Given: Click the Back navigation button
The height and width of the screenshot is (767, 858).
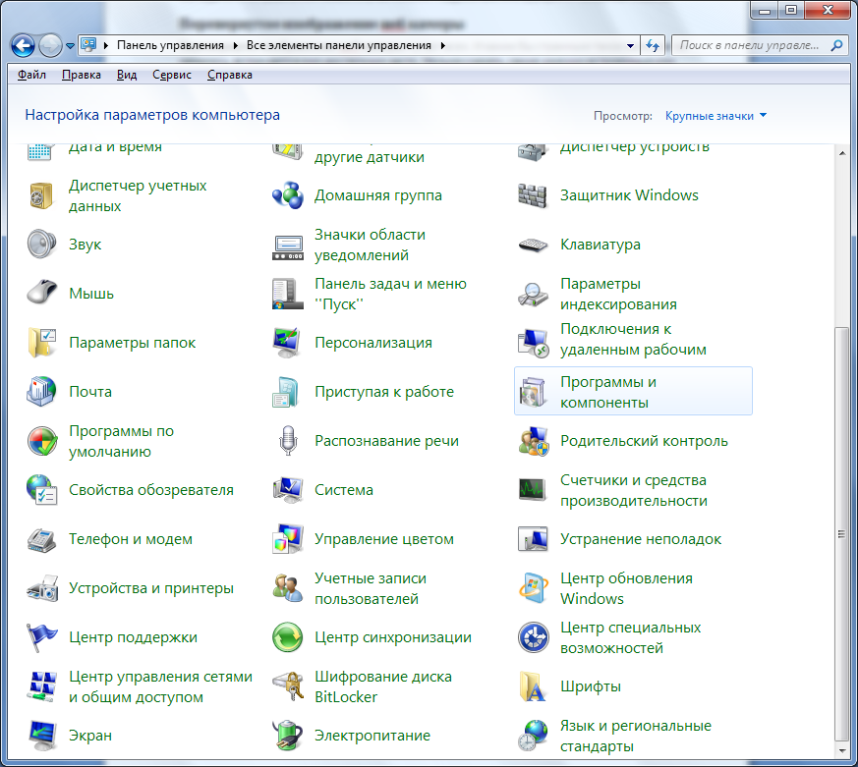Looking at the screenshot, I should click(x=23, y=46).
